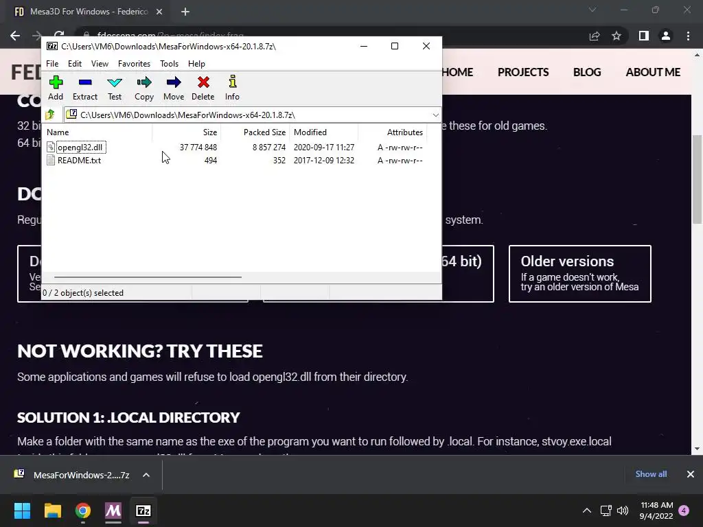Viewport: 703px width, 527px height.
Task: Share this page from the address bar
Action: click(x=595, y=36)
